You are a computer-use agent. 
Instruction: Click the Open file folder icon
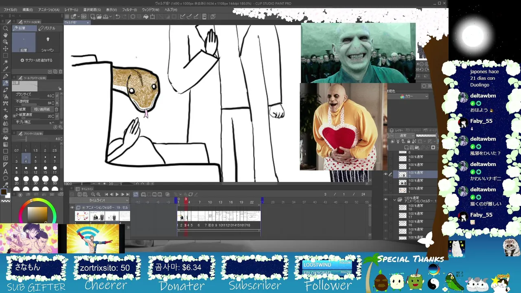99,17
